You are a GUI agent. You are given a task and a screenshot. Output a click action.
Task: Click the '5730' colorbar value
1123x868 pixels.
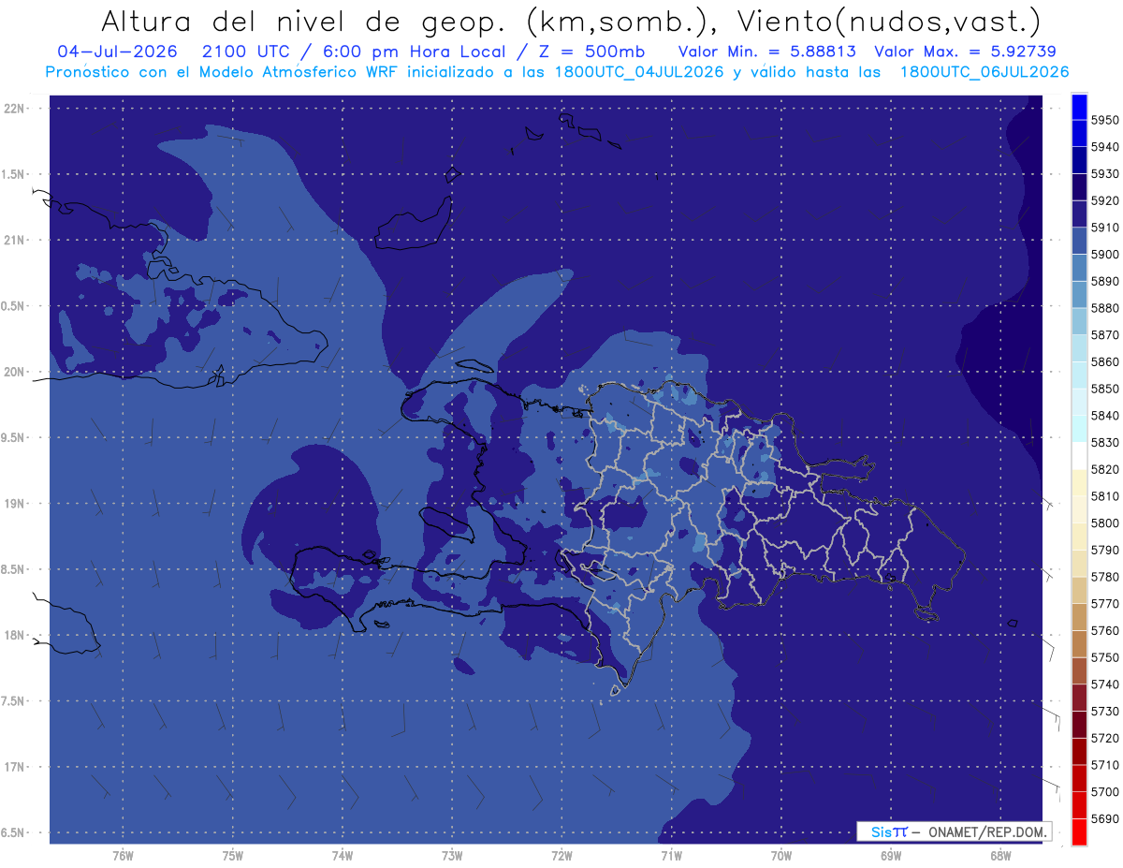pos(1104,712)
